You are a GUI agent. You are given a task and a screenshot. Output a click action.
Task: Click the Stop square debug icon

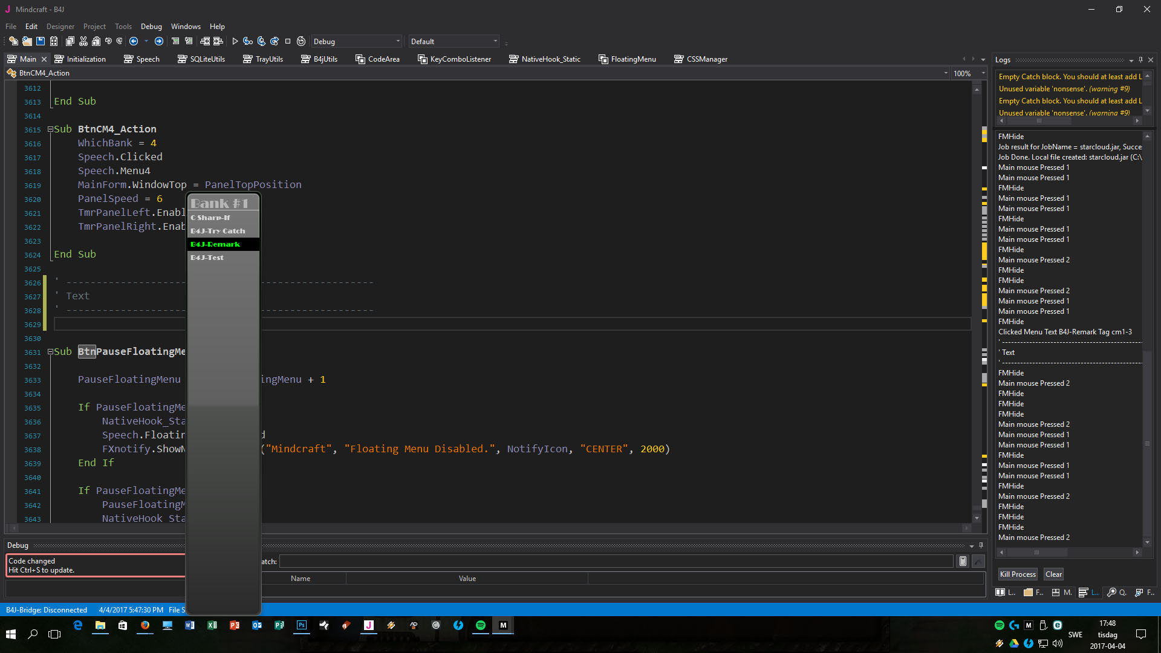click(x=288, y=41)
